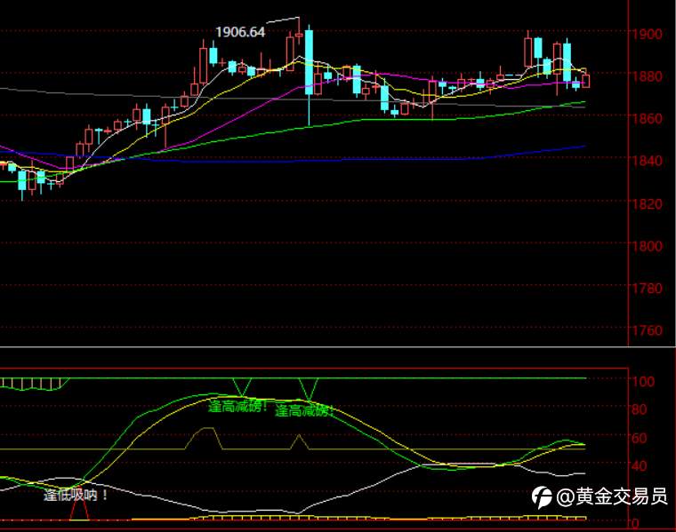The width and height of the screenshot is (676, 532).
Task: Click the right 逢高减磅! sell signal text
Action: [x=304, y=411]
